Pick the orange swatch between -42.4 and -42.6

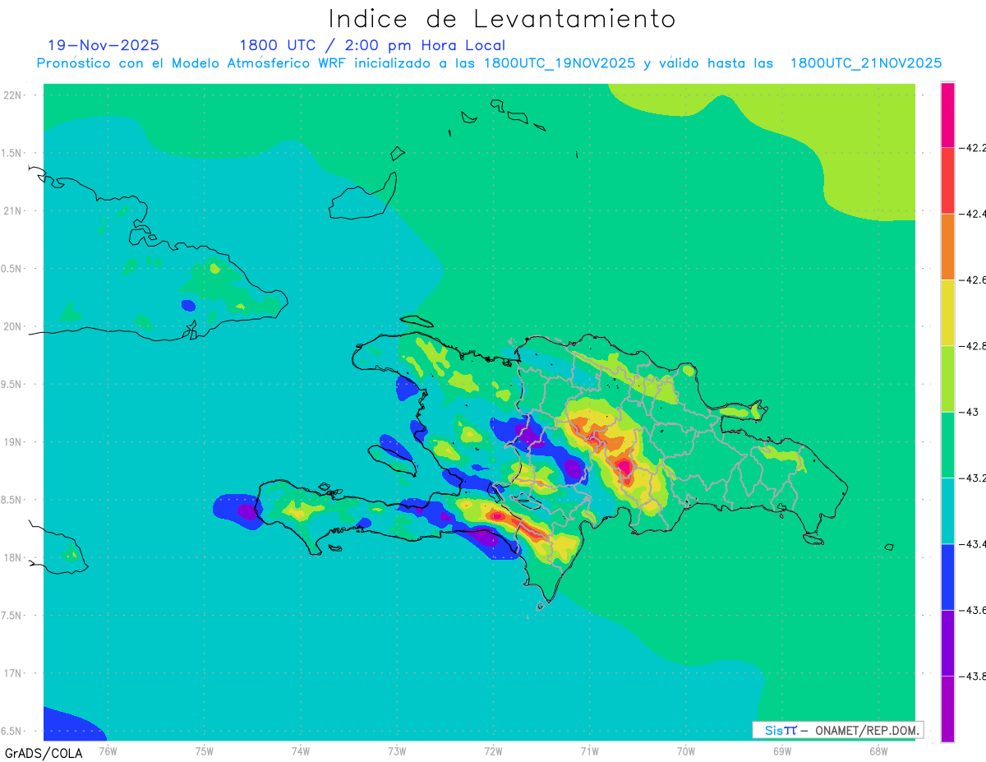click(x=947, y=247)
